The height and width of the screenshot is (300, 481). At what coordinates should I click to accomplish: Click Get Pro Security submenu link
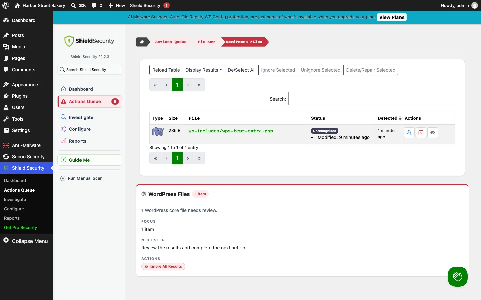(21, 228)
